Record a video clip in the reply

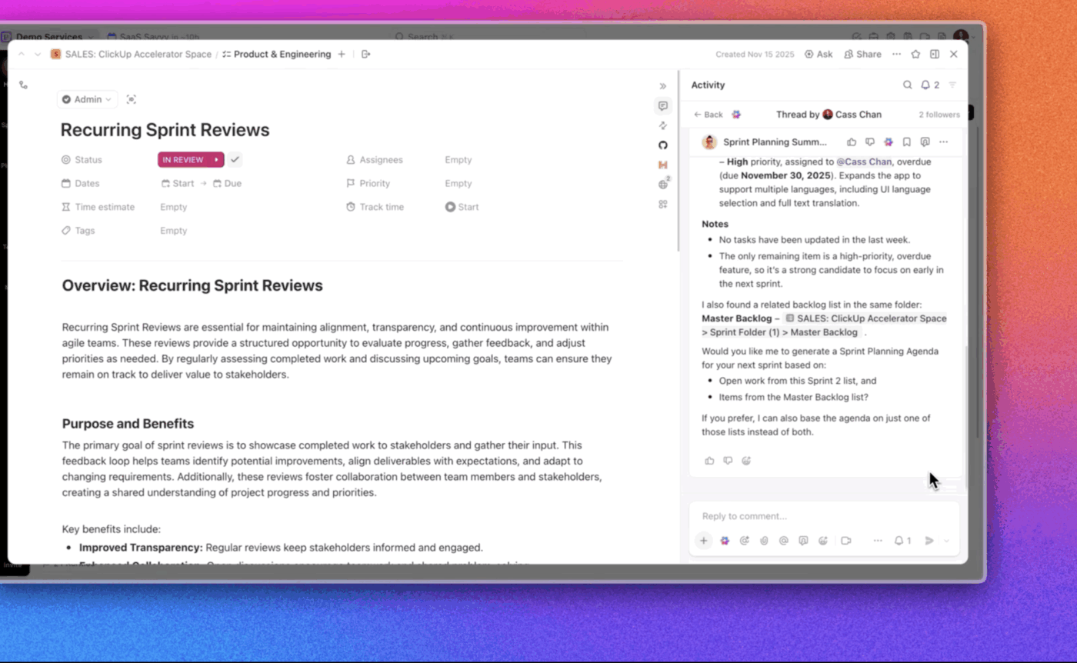tap(846, 541)
